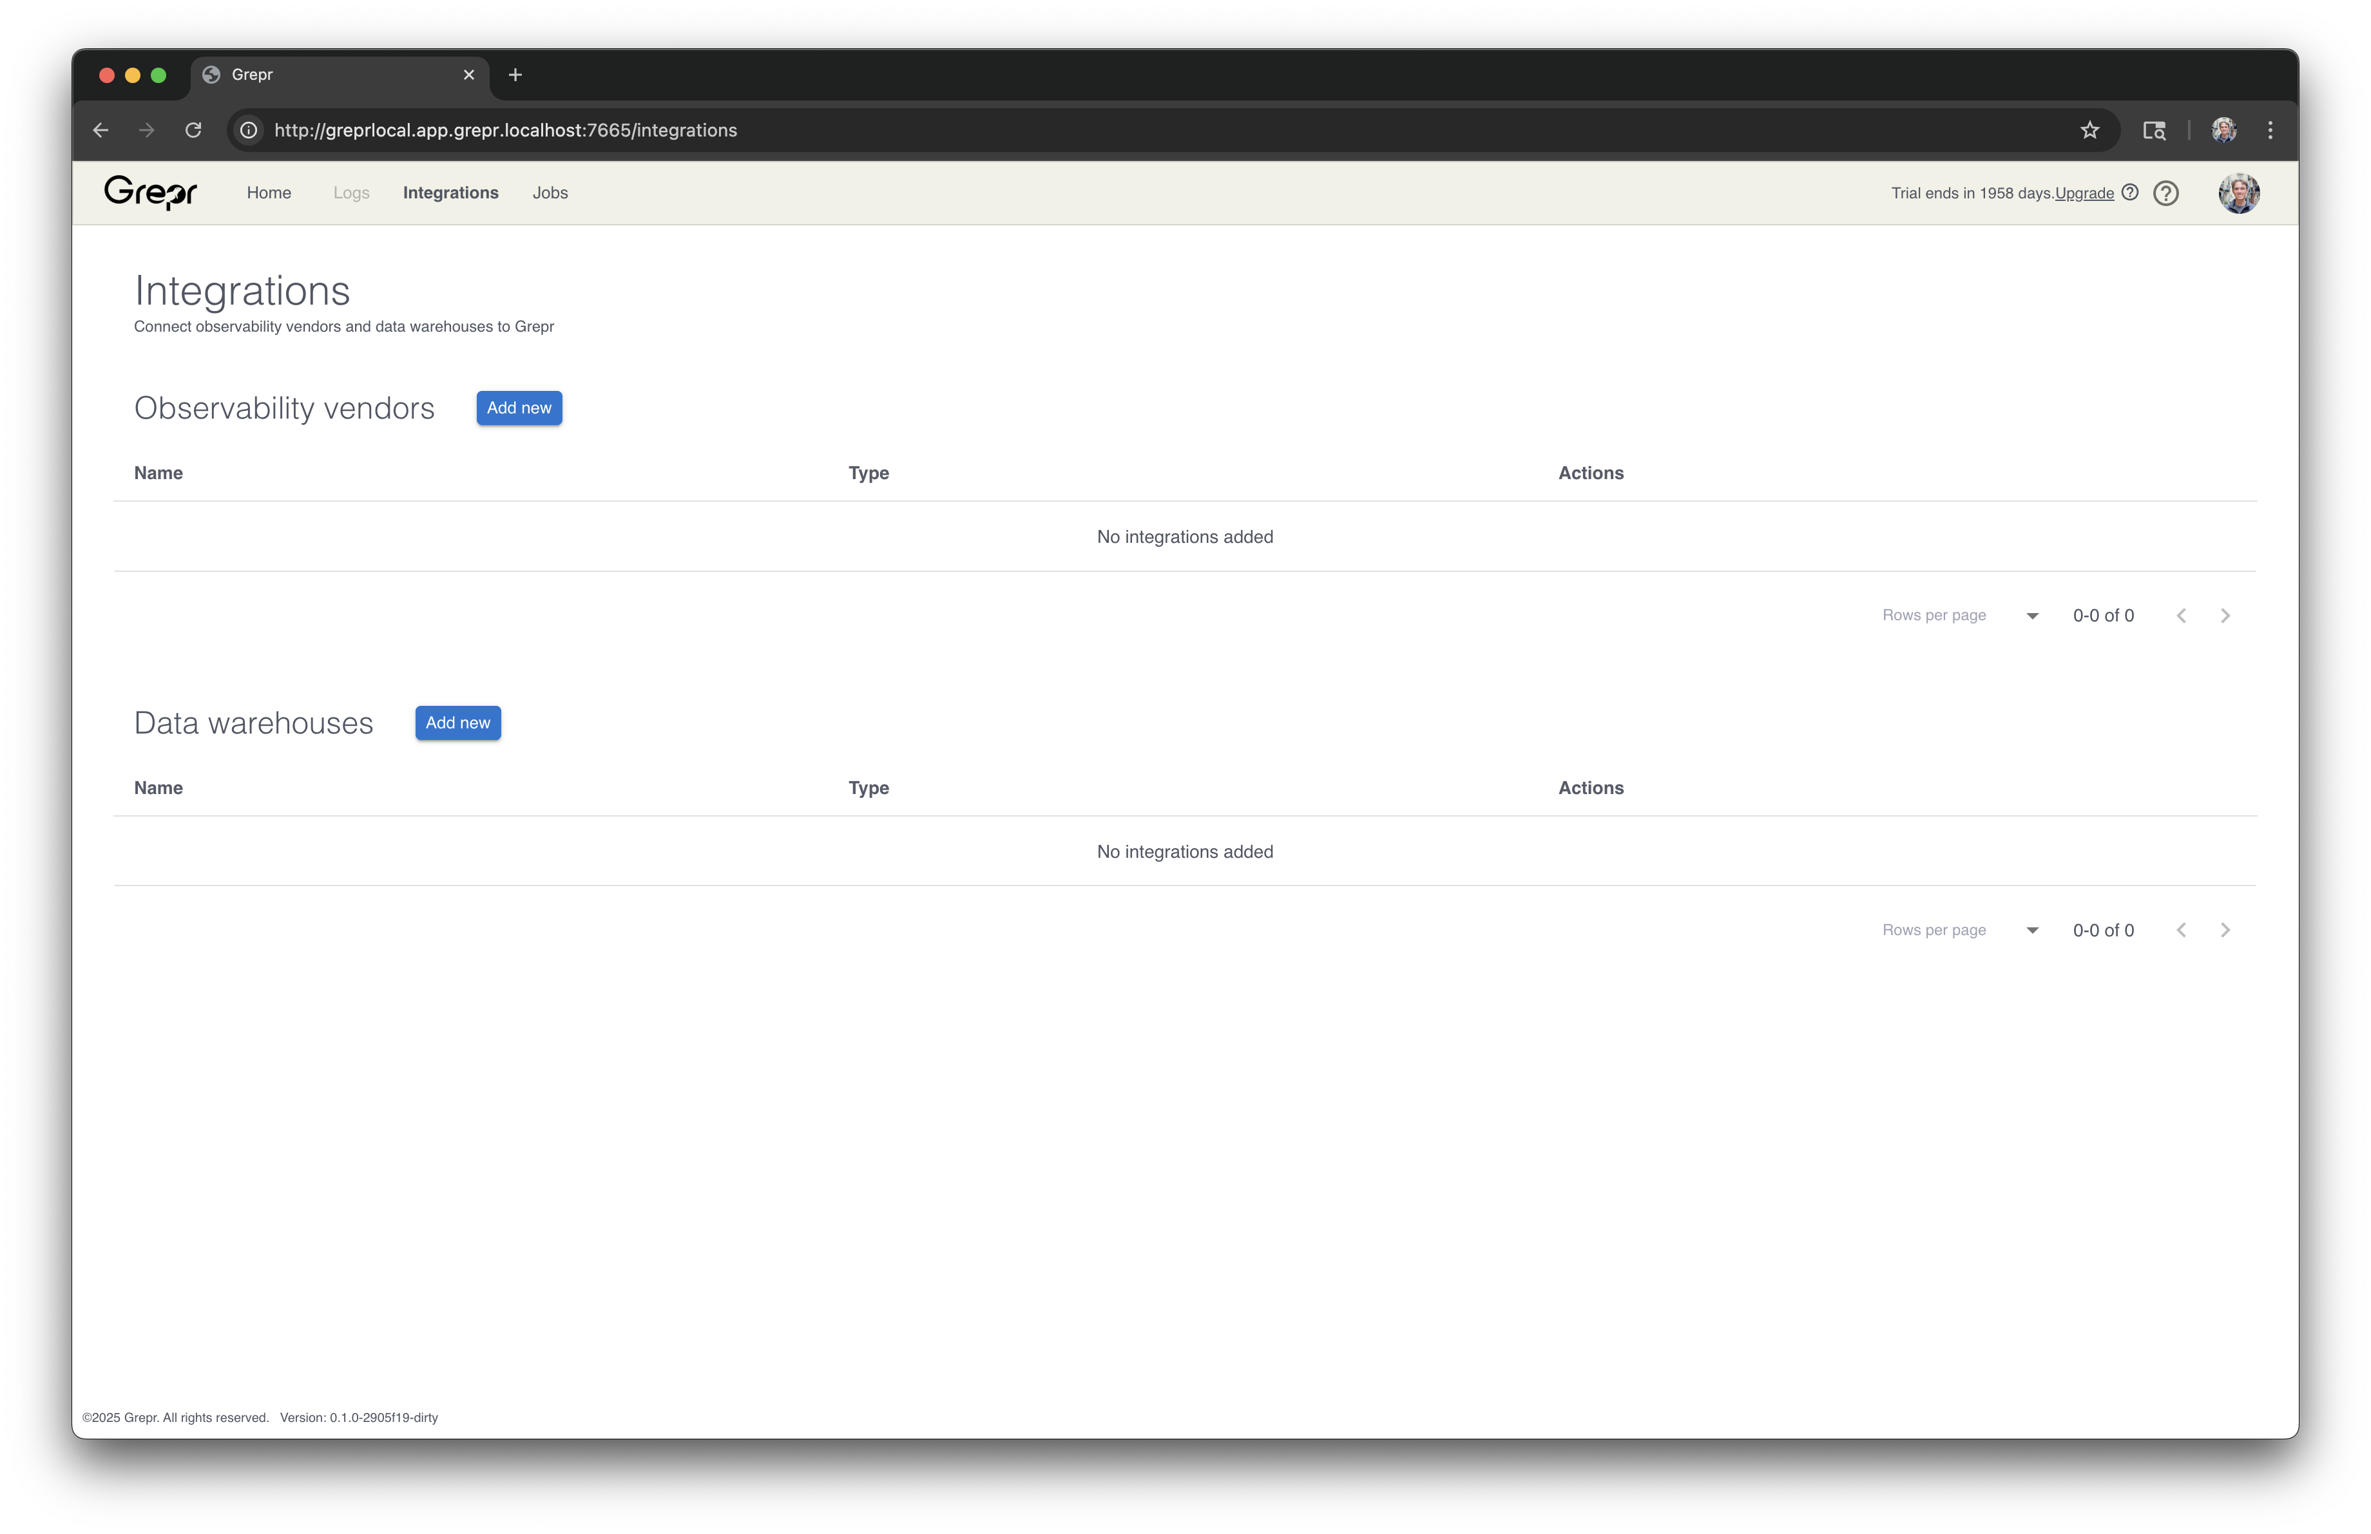This screenshot has height=1534, width=2371.
Task: Open the Home navigation item
Action: (269, 193)
